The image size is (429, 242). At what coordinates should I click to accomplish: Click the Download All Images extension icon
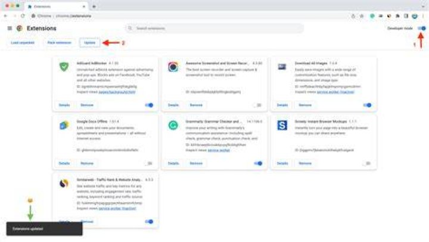tap(282, 67)
